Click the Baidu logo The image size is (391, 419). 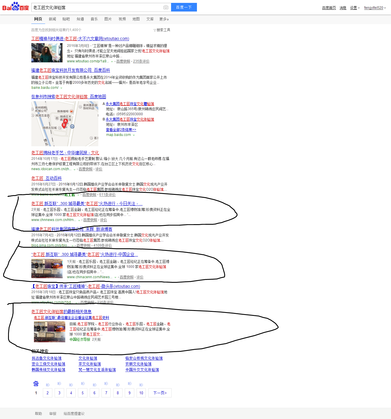click(16, 6)
